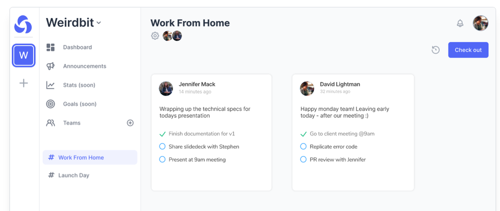Add a new workspace with plus icon
The height and width of the screenshot is (211, 500).
point(23,83)
